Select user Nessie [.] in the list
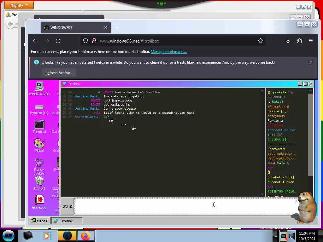The image size is (323, 242). pos(277,111)
